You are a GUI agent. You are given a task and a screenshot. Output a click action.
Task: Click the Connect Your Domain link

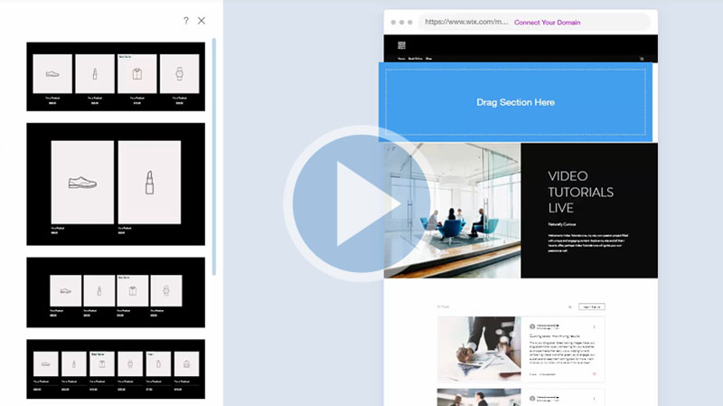[x=548, y=23]
